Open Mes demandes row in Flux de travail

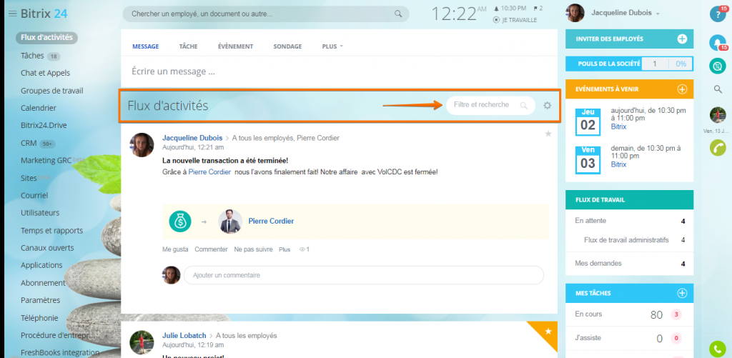coord(629,263)
